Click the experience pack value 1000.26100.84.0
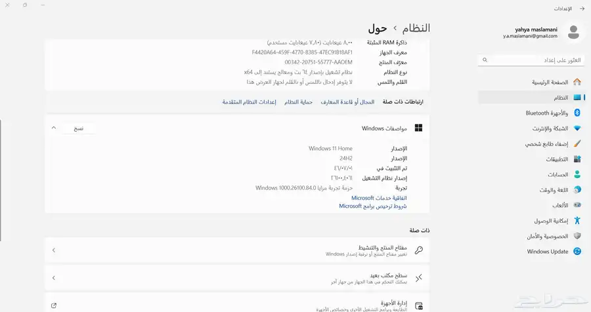Image resolution: width=591 pixels, height=312 pixels. [x=297, y=187]
